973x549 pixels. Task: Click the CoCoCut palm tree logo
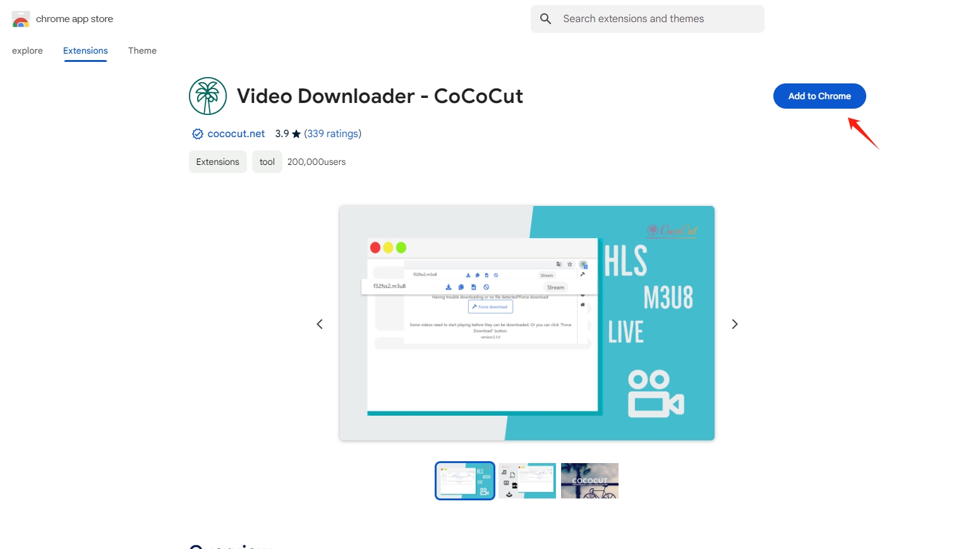208,96
